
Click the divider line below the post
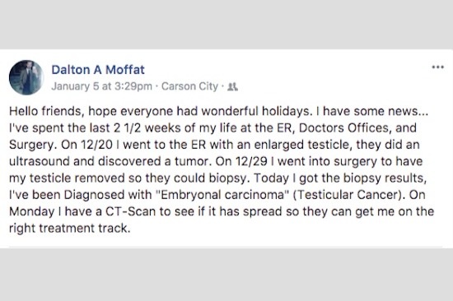tap(226, 247)
